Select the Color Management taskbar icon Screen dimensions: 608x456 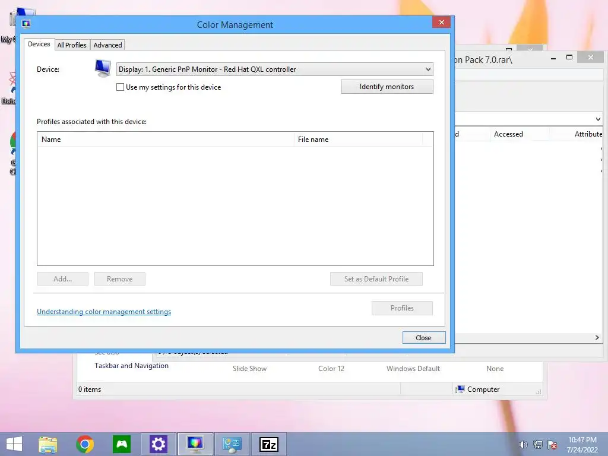195,444
